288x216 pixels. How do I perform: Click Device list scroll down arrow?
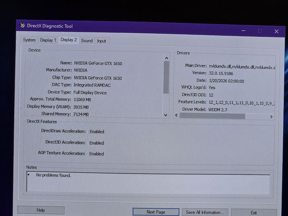(x=166, y=115)
